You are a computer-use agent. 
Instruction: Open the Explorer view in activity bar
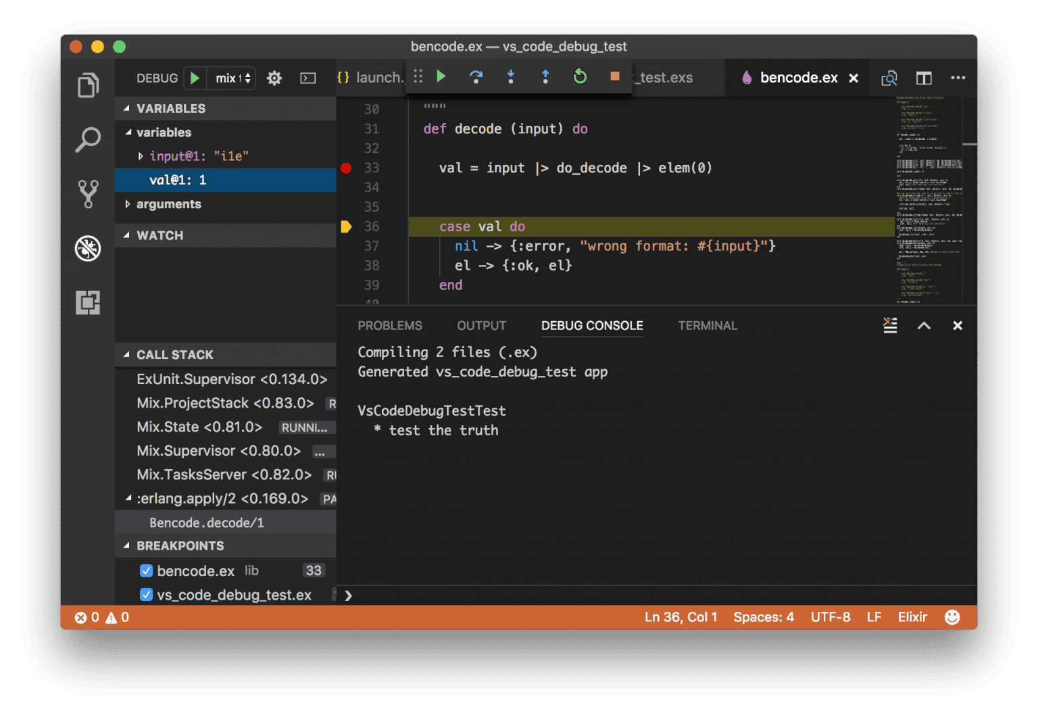(88, 85)
